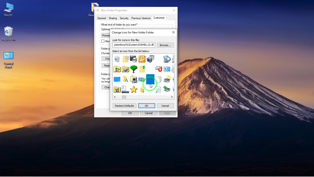
Task: Choose the green tree icon
Action: tap(133, 69)
